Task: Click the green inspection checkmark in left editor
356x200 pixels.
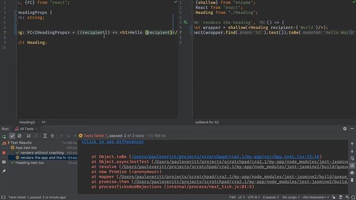Action: pos(176,2)
